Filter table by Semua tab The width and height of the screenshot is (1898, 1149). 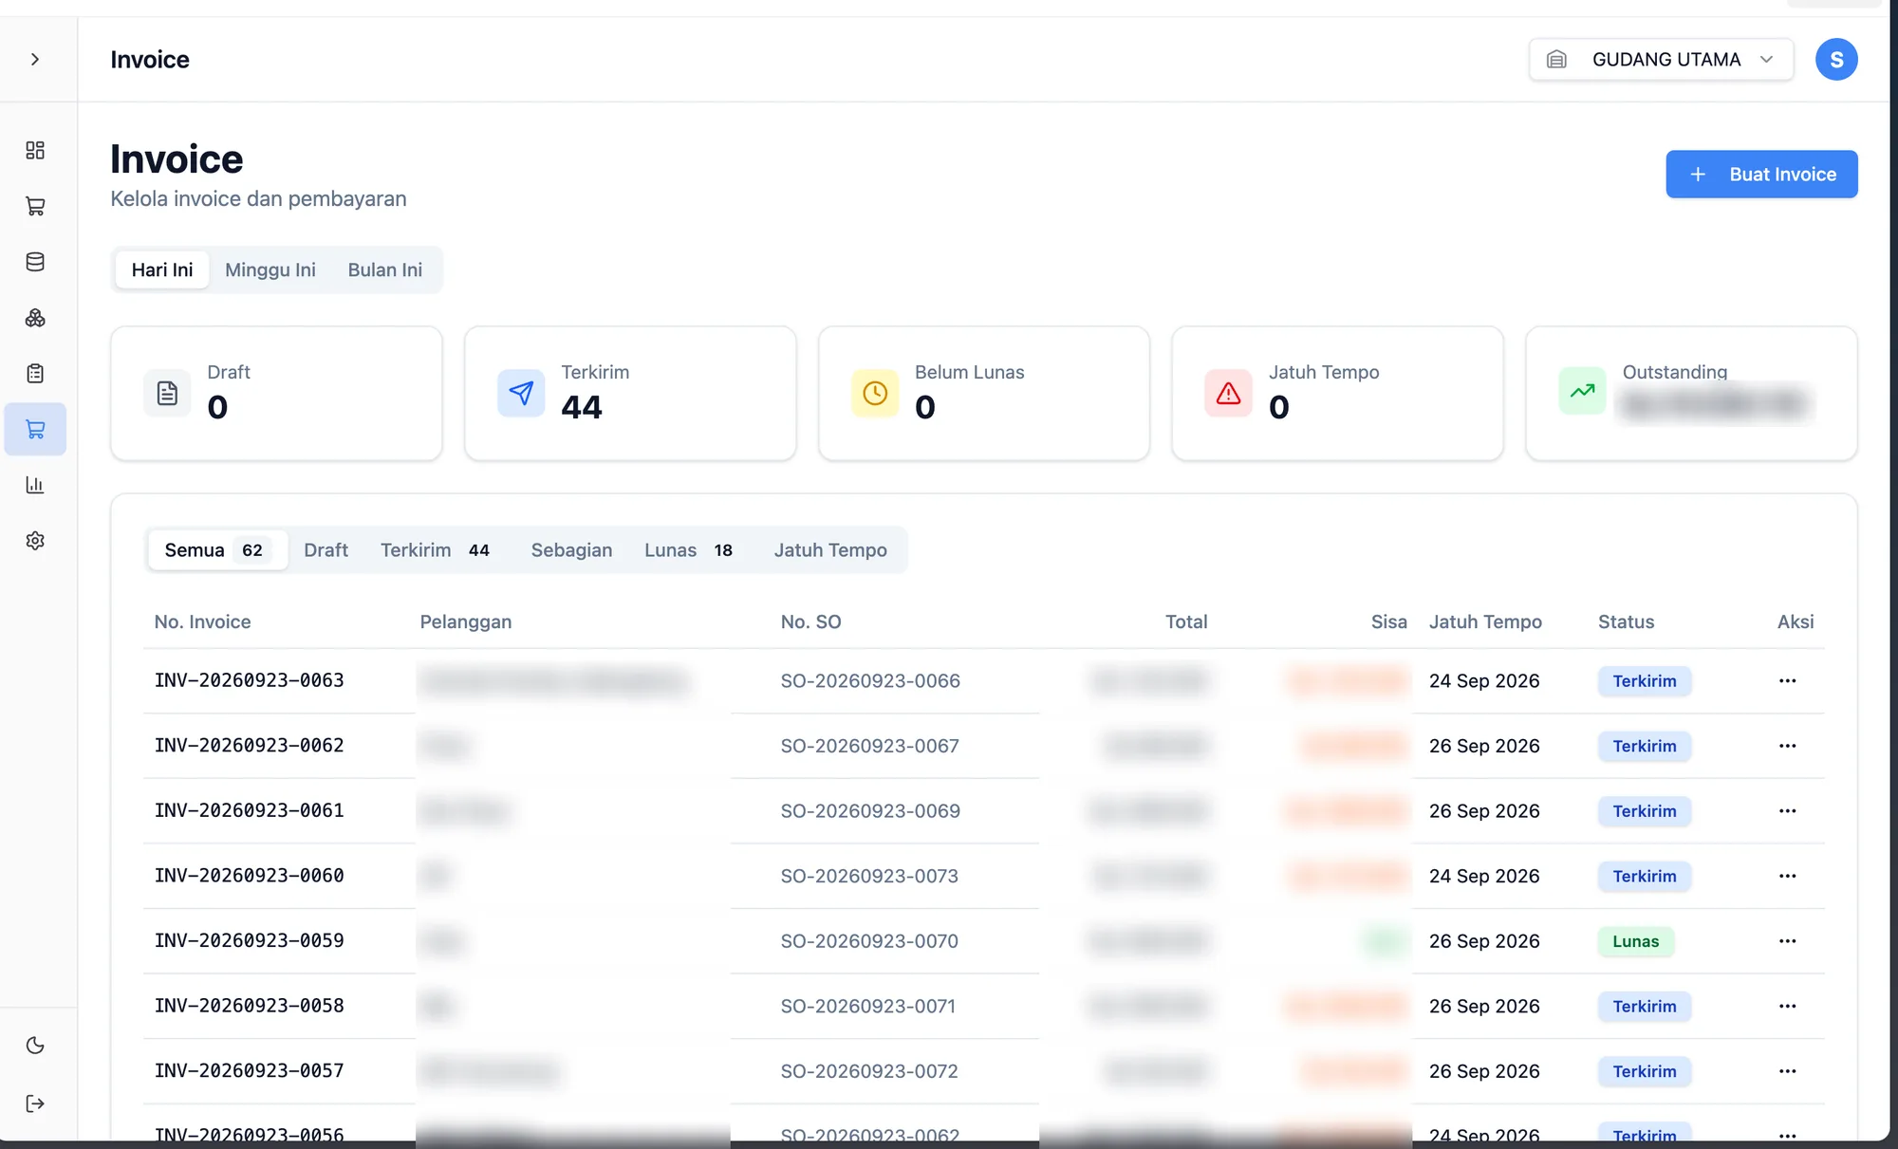[216, 550]
